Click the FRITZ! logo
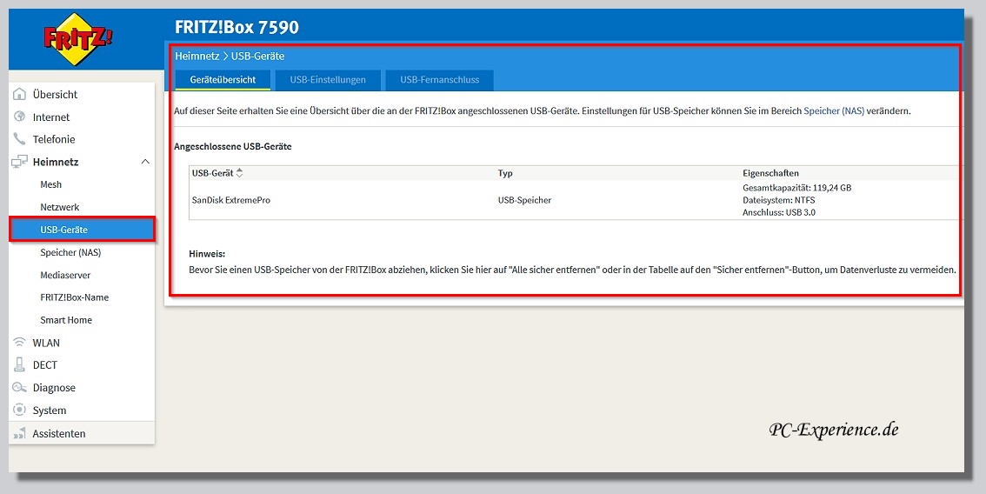This screenshot has width=986, height=494. click(x=79, y=40)
